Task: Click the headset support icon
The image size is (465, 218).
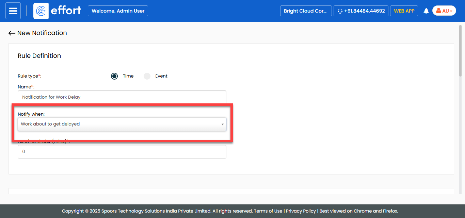Action: [x=340, y=11]
